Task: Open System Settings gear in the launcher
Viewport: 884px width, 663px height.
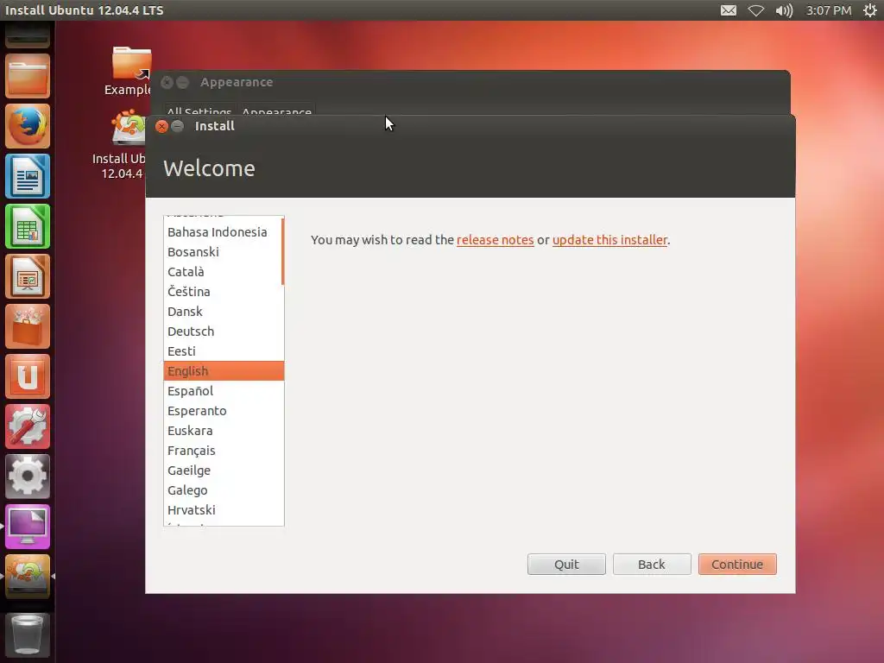Action: [27, 477]
